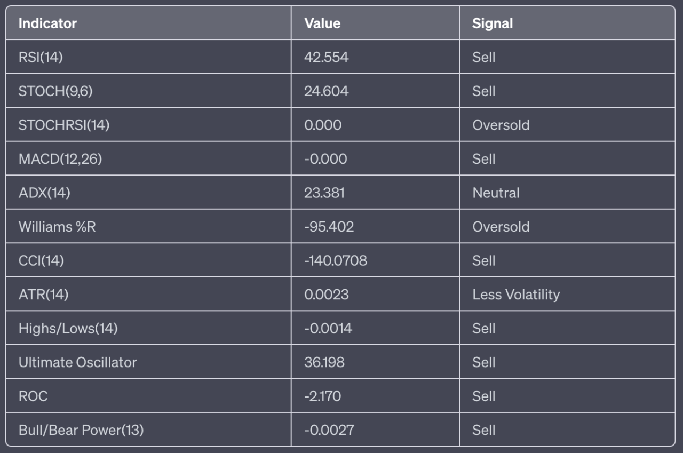Click the Williams %R indicator name
683x453 pixels.
coord(57,227)
